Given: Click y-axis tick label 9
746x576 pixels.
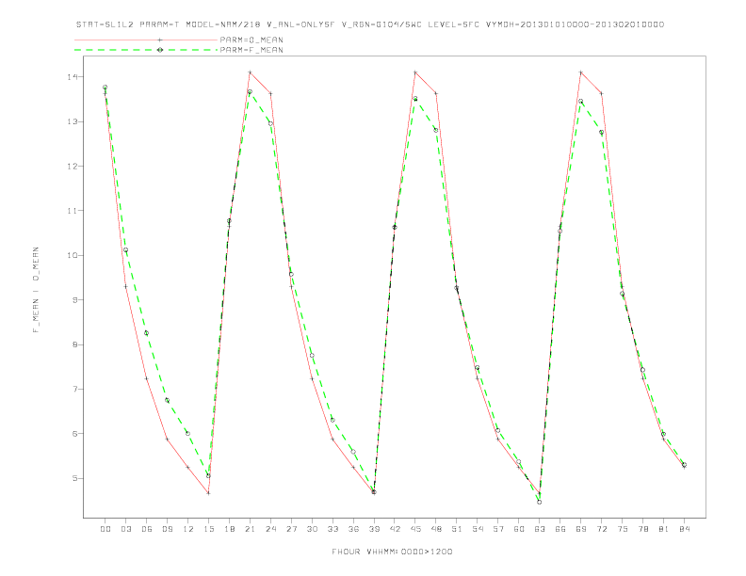Looking at the screenshot, I should (75, 300).
